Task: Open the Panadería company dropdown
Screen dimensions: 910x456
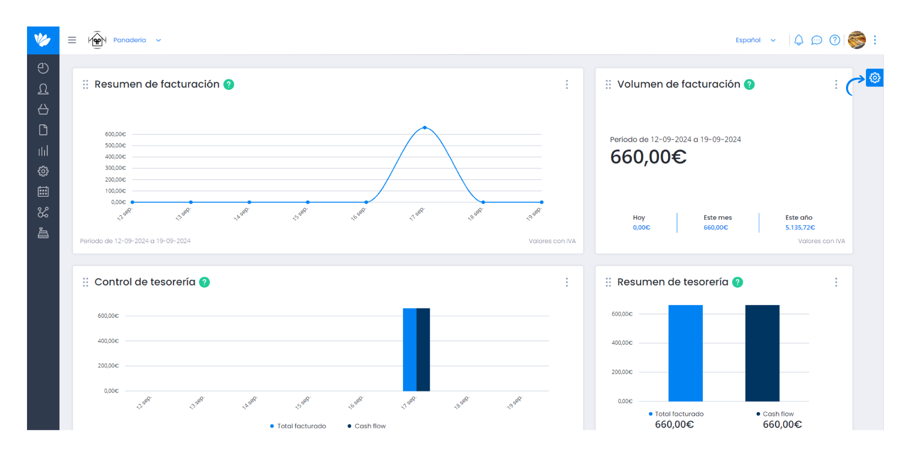Action: 137,40
